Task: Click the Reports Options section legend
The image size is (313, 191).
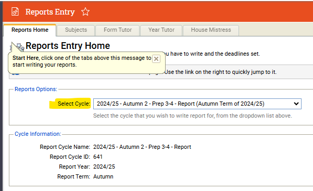Action: click(36, 89)
